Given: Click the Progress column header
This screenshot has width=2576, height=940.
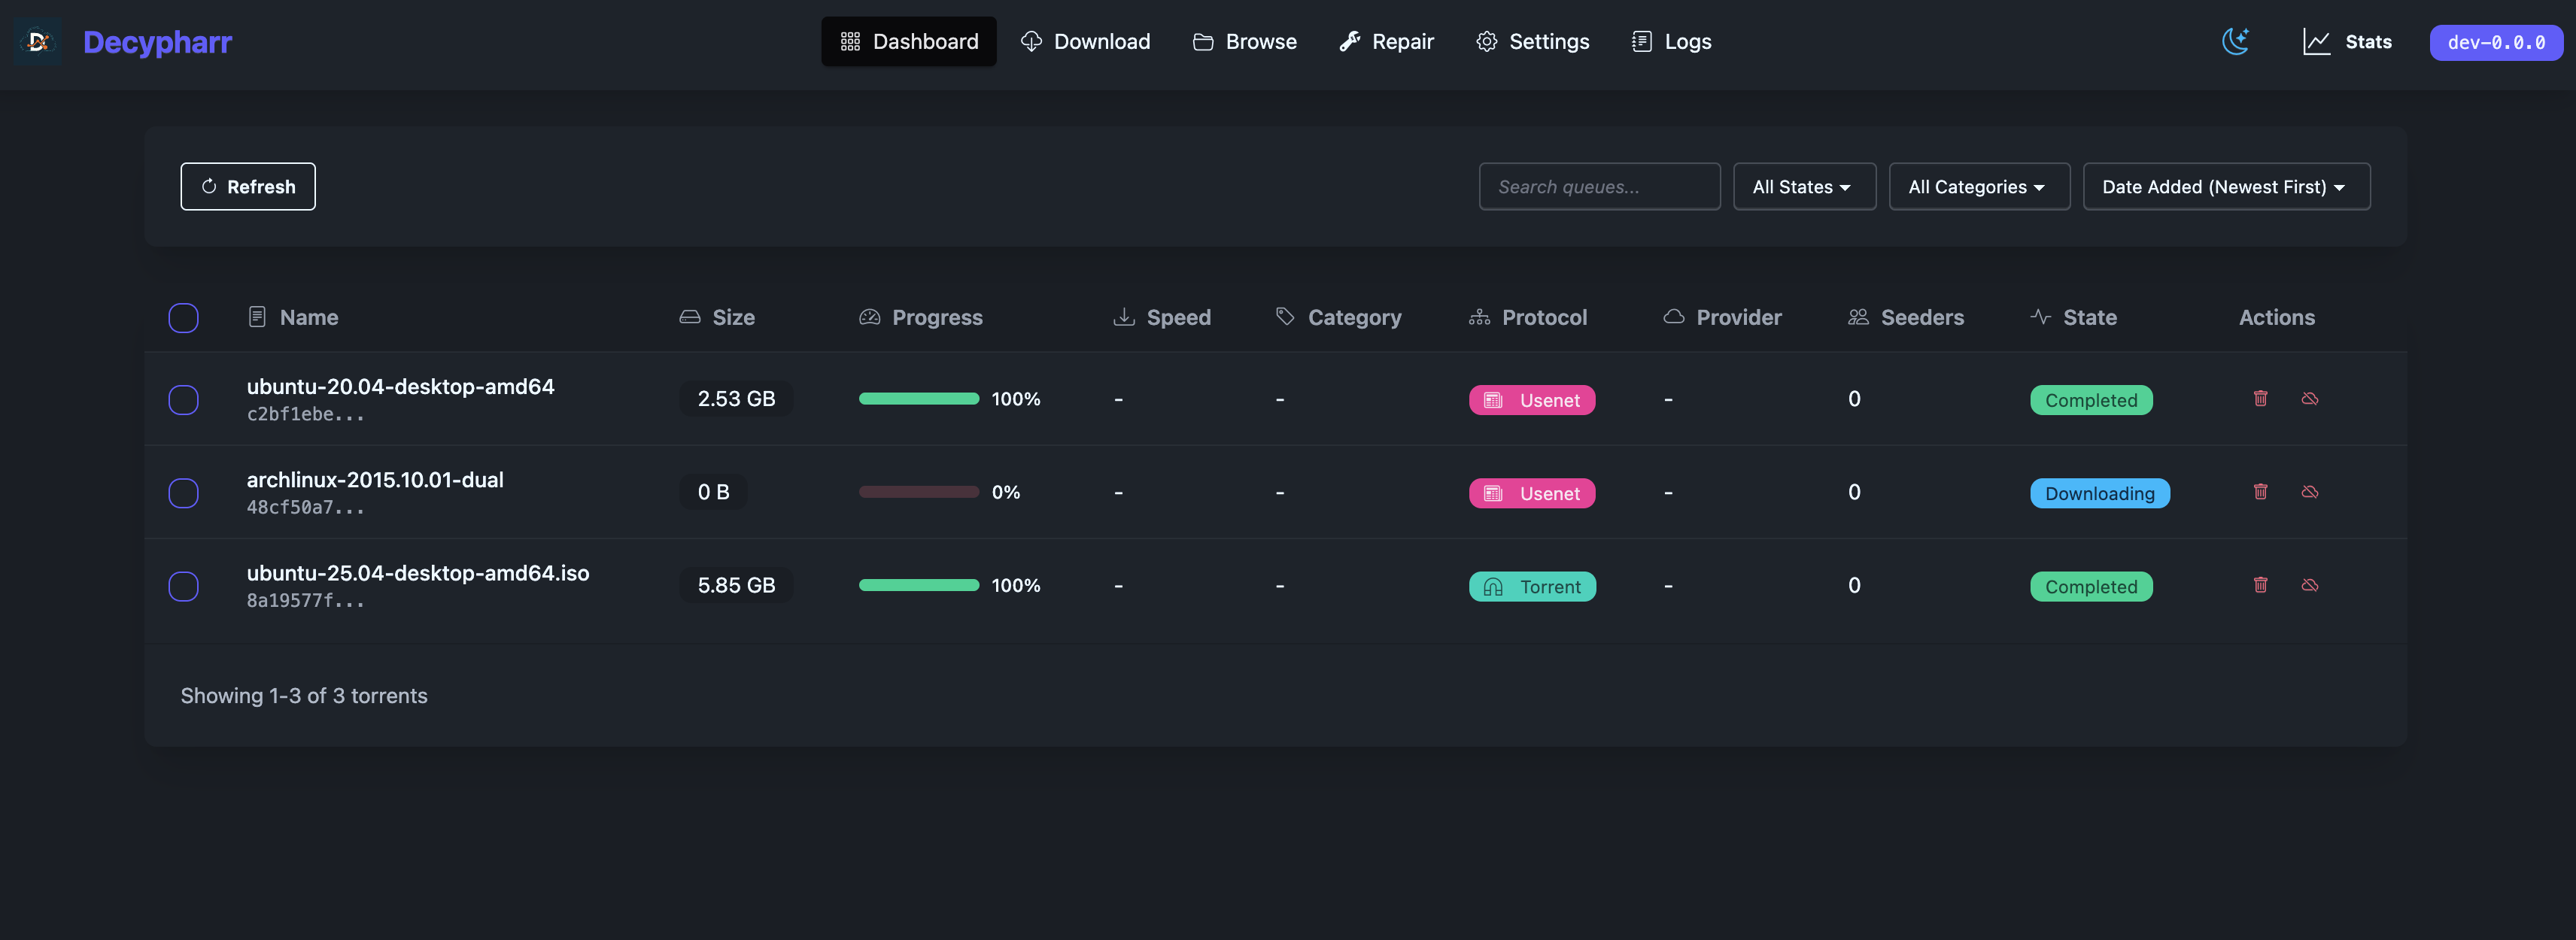Looking at the screenshot, I should 921,318.
